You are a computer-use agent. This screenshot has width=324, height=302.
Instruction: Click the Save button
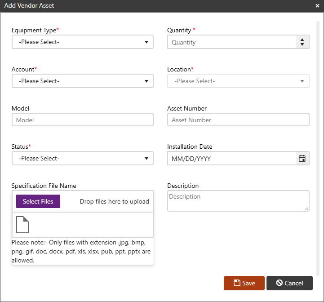click(244, 283)
